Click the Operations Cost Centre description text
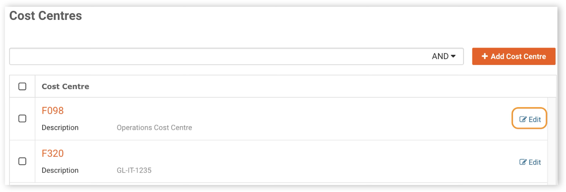The width and height of the screenshot is (566, 192). pos(154,128)
